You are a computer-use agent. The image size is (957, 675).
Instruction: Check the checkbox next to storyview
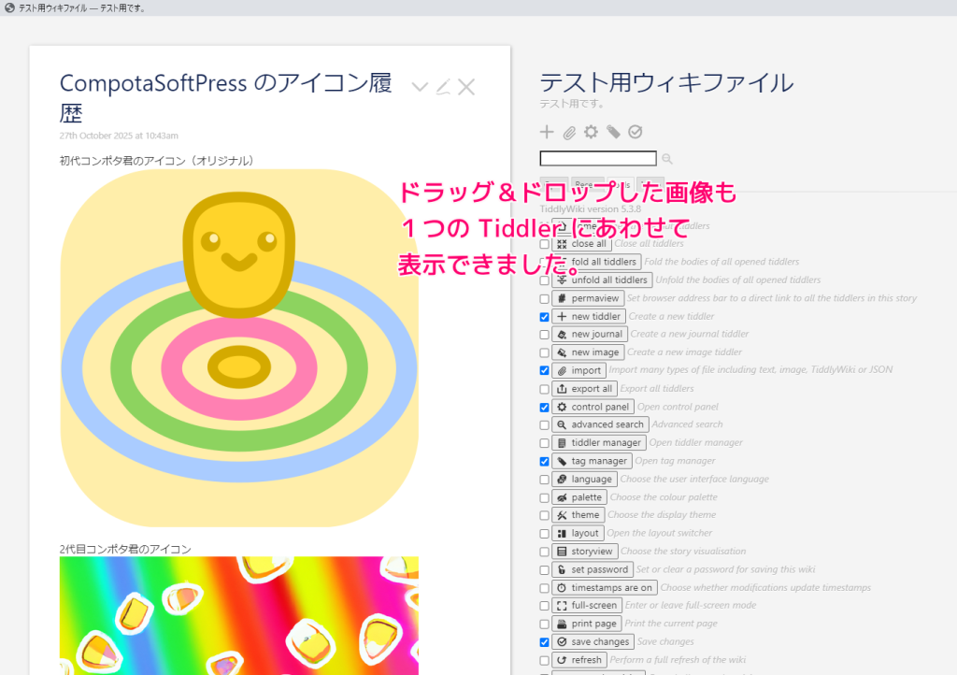[x=545, y=552]
